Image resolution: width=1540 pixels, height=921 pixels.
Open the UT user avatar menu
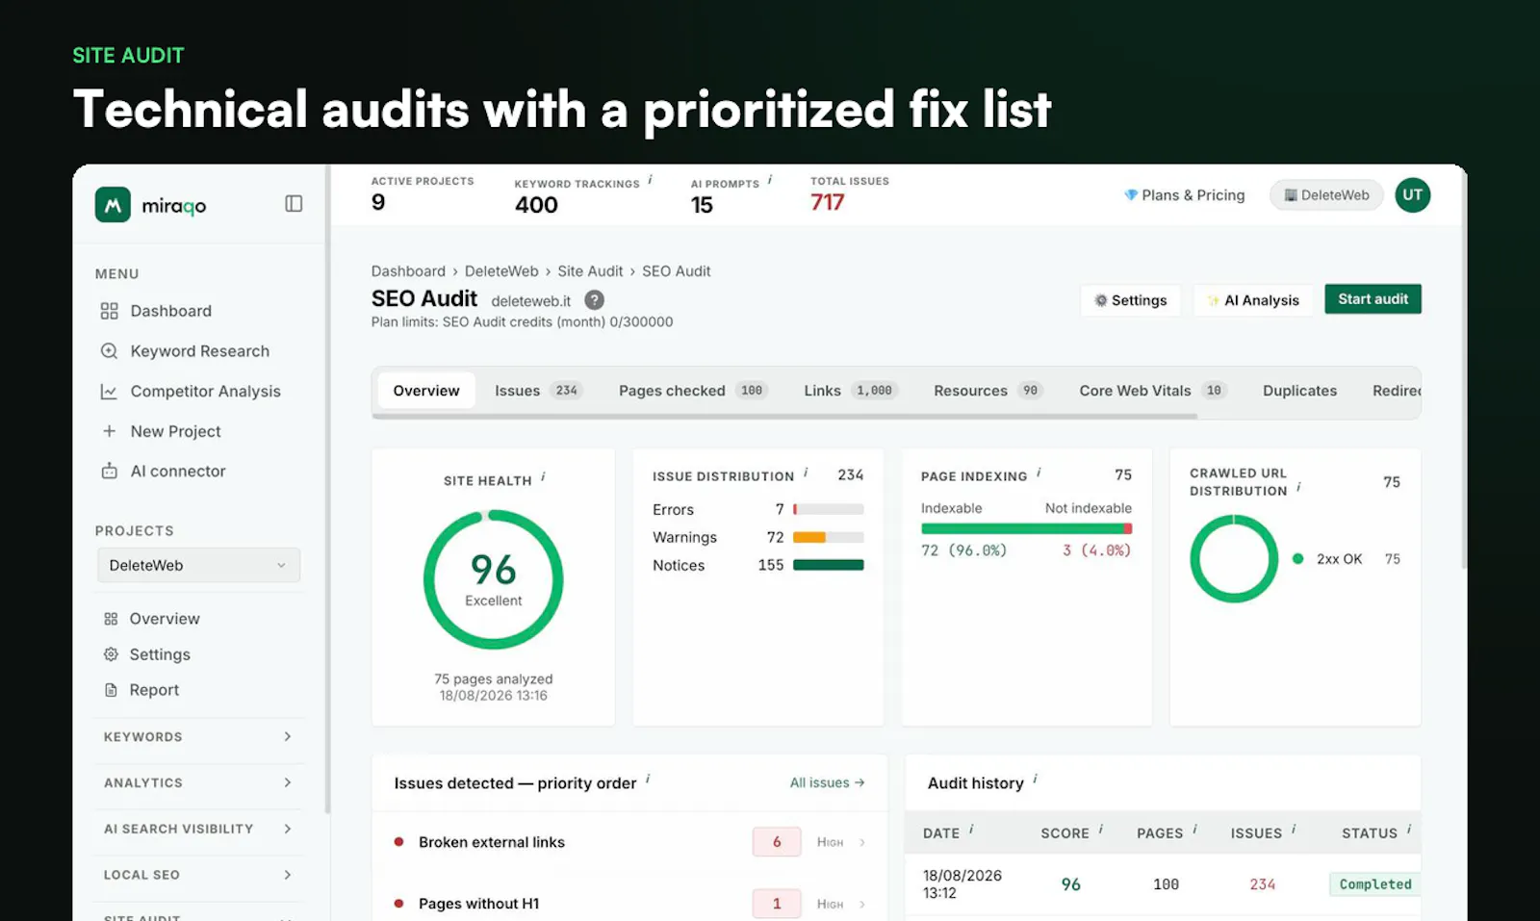coord(1412,195)
